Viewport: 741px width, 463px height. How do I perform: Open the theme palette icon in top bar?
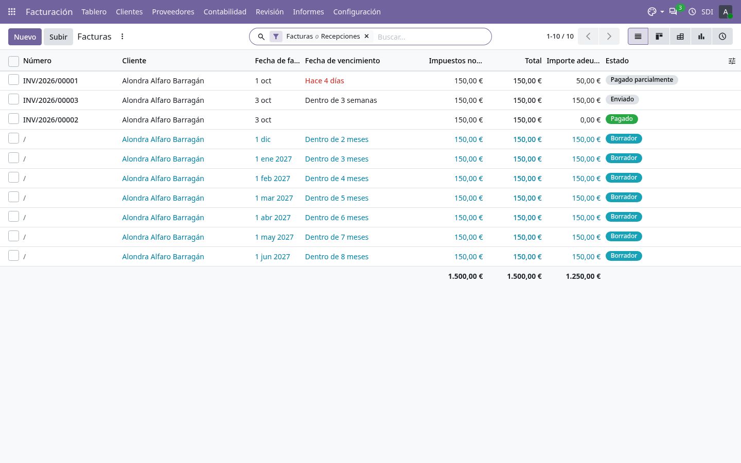click(x=652, y=11)
